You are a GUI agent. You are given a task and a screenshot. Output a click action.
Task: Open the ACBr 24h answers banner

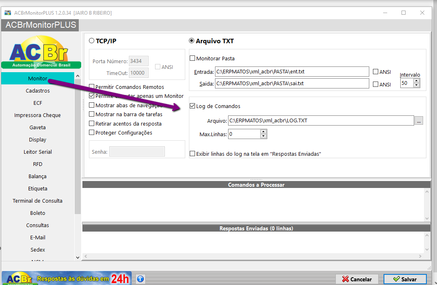click(x=67, y=278)
